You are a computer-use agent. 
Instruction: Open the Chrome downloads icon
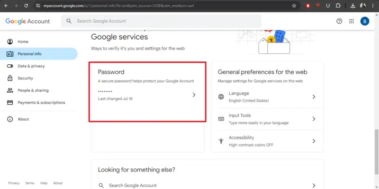tap(351, 6)
